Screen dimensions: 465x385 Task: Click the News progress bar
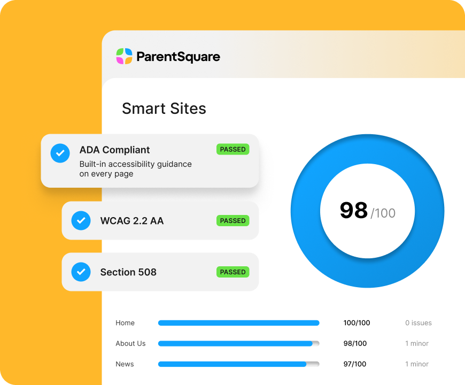[239, 364]
